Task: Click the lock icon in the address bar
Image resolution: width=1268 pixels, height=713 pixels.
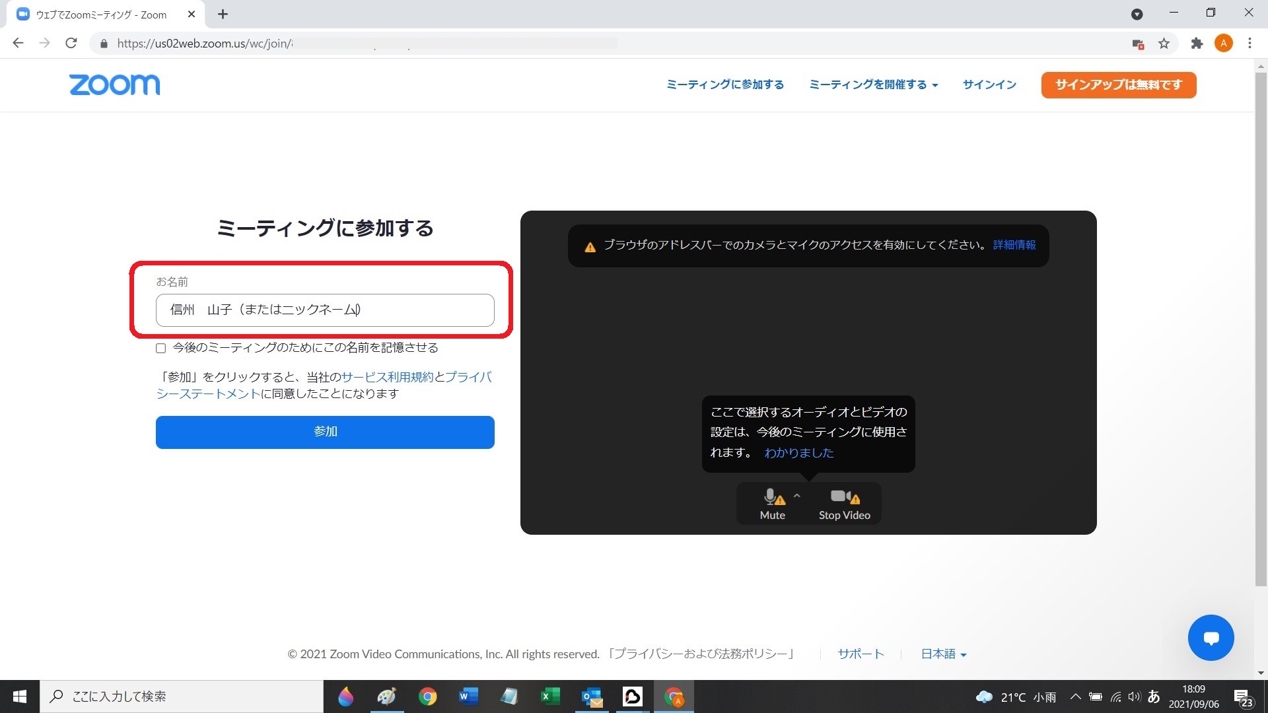Action: point(104,44)
